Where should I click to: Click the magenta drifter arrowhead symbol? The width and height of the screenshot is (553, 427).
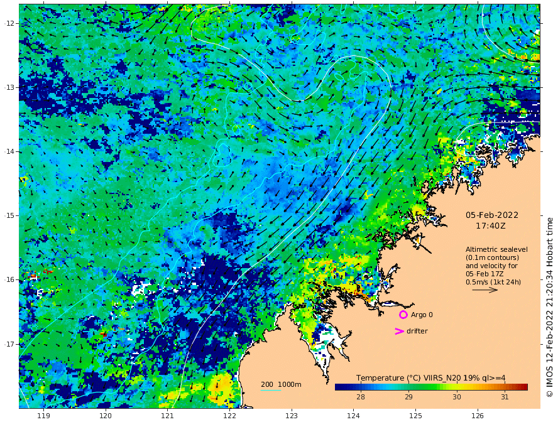pyautogui.click(x=399, y=331)
